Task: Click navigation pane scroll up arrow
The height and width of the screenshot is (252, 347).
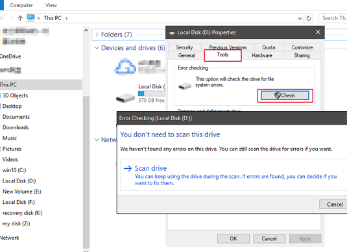Action: click(x=86, y=31)
